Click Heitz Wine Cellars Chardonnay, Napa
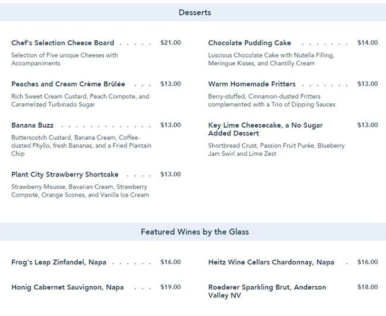Image resolution: width=386 pixels, height=316 pixels. [x=271, y=262]
